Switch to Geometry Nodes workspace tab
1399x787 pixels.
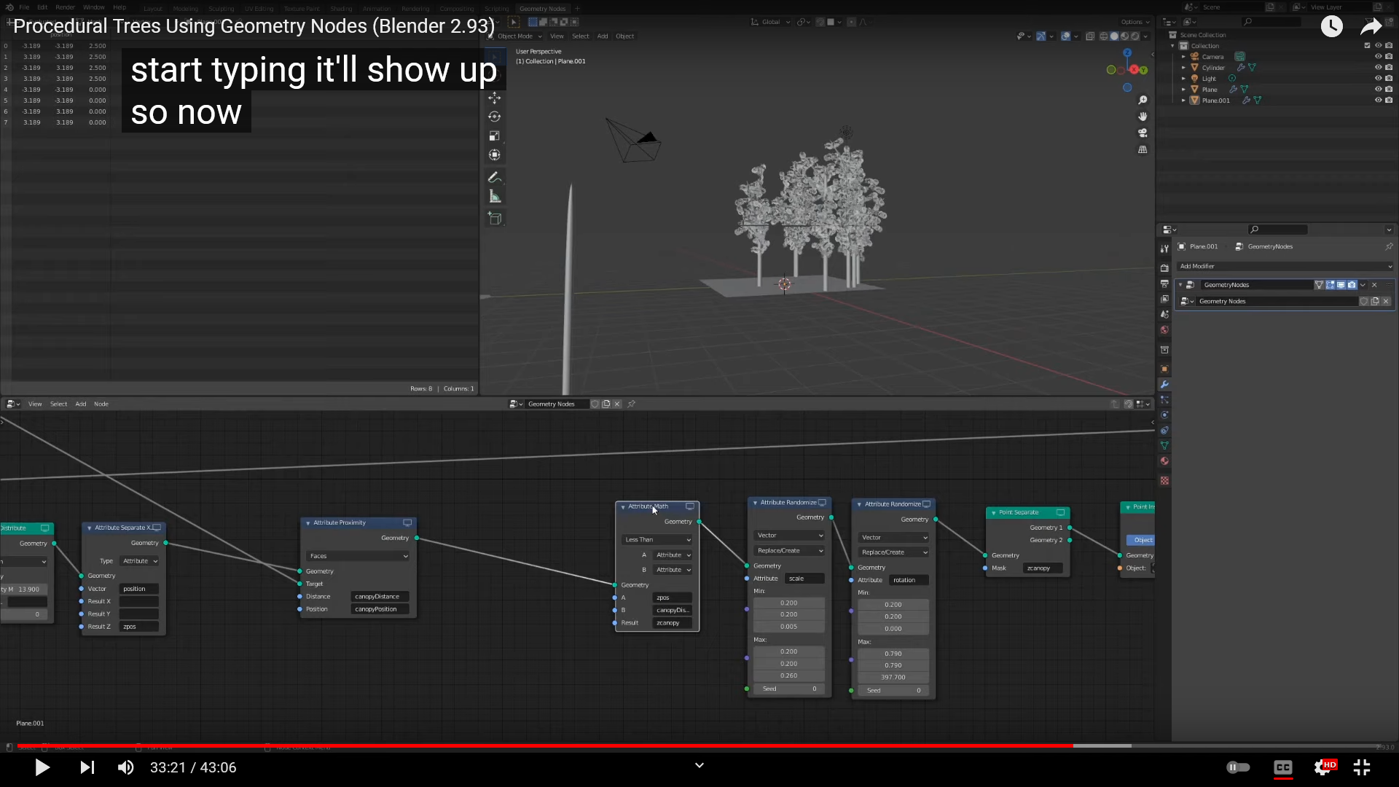542,9
